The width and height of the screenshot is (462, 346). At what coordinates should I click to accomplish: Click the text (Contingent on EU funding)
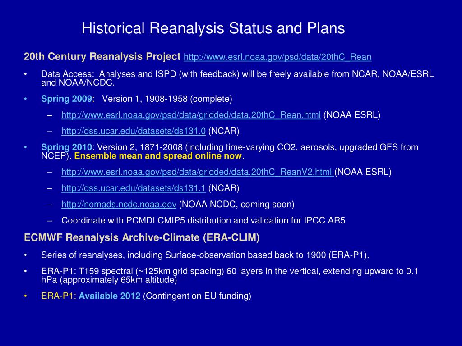[x=197, y=296]
